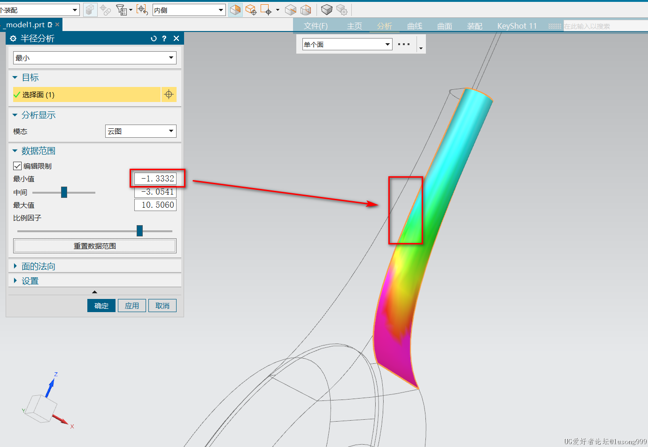This screenshot has width=648, height=447.
Task: Click the highlighted cube selection-scope icon
Action: 90,10
